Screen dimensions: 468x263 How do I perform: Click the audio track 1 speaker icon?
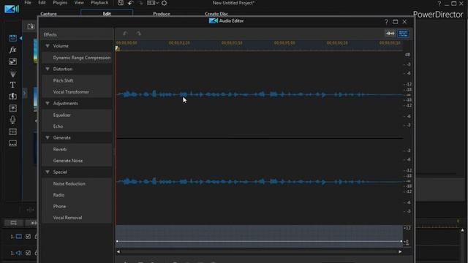click(x=18, y=253)
